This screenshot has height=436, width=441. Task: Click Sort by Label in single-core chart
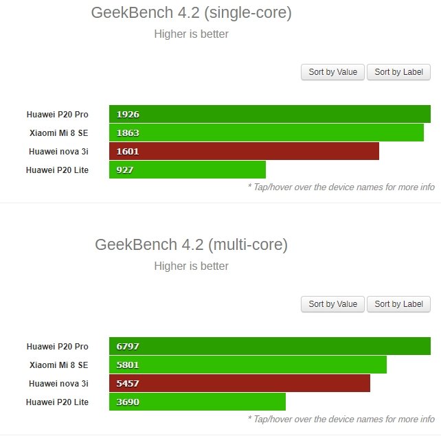398,72
